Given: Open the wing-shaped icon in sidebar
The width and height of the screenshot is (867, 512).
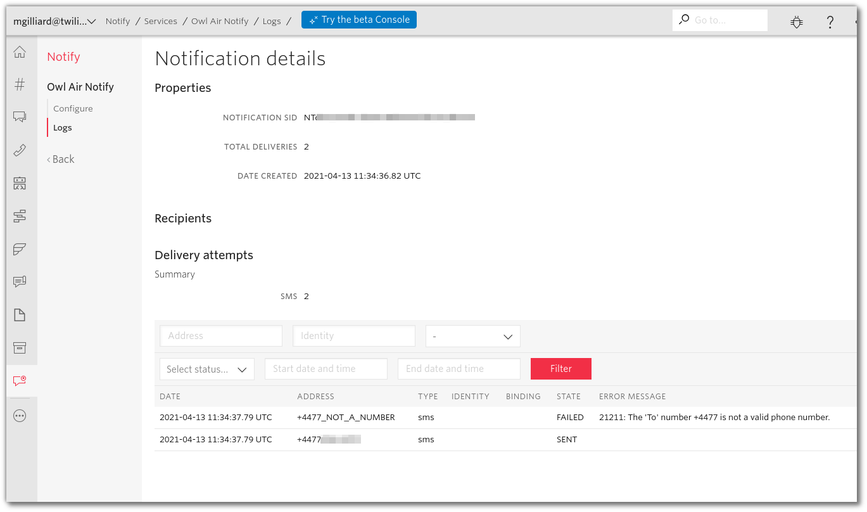Looking at the screenshot, I should (x=20, y=249).
